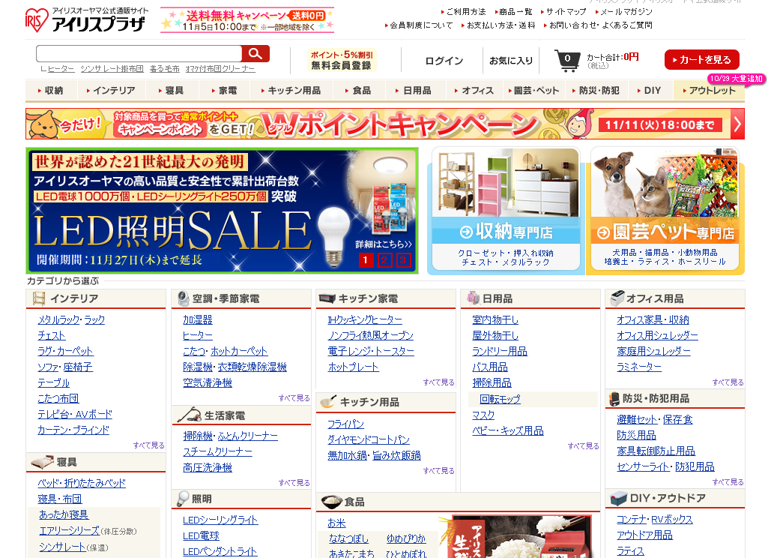Screen dimensions: 783x558
Task: Open the DIY navigation menu
Action: pos(649,91)
